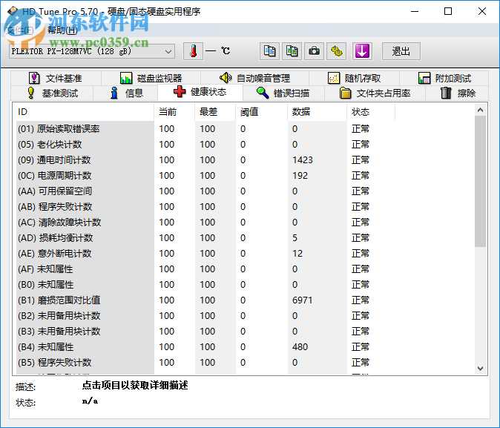500x428 pixels.
Task: Click the thermometer temperature icon
Action: [192, 51]
